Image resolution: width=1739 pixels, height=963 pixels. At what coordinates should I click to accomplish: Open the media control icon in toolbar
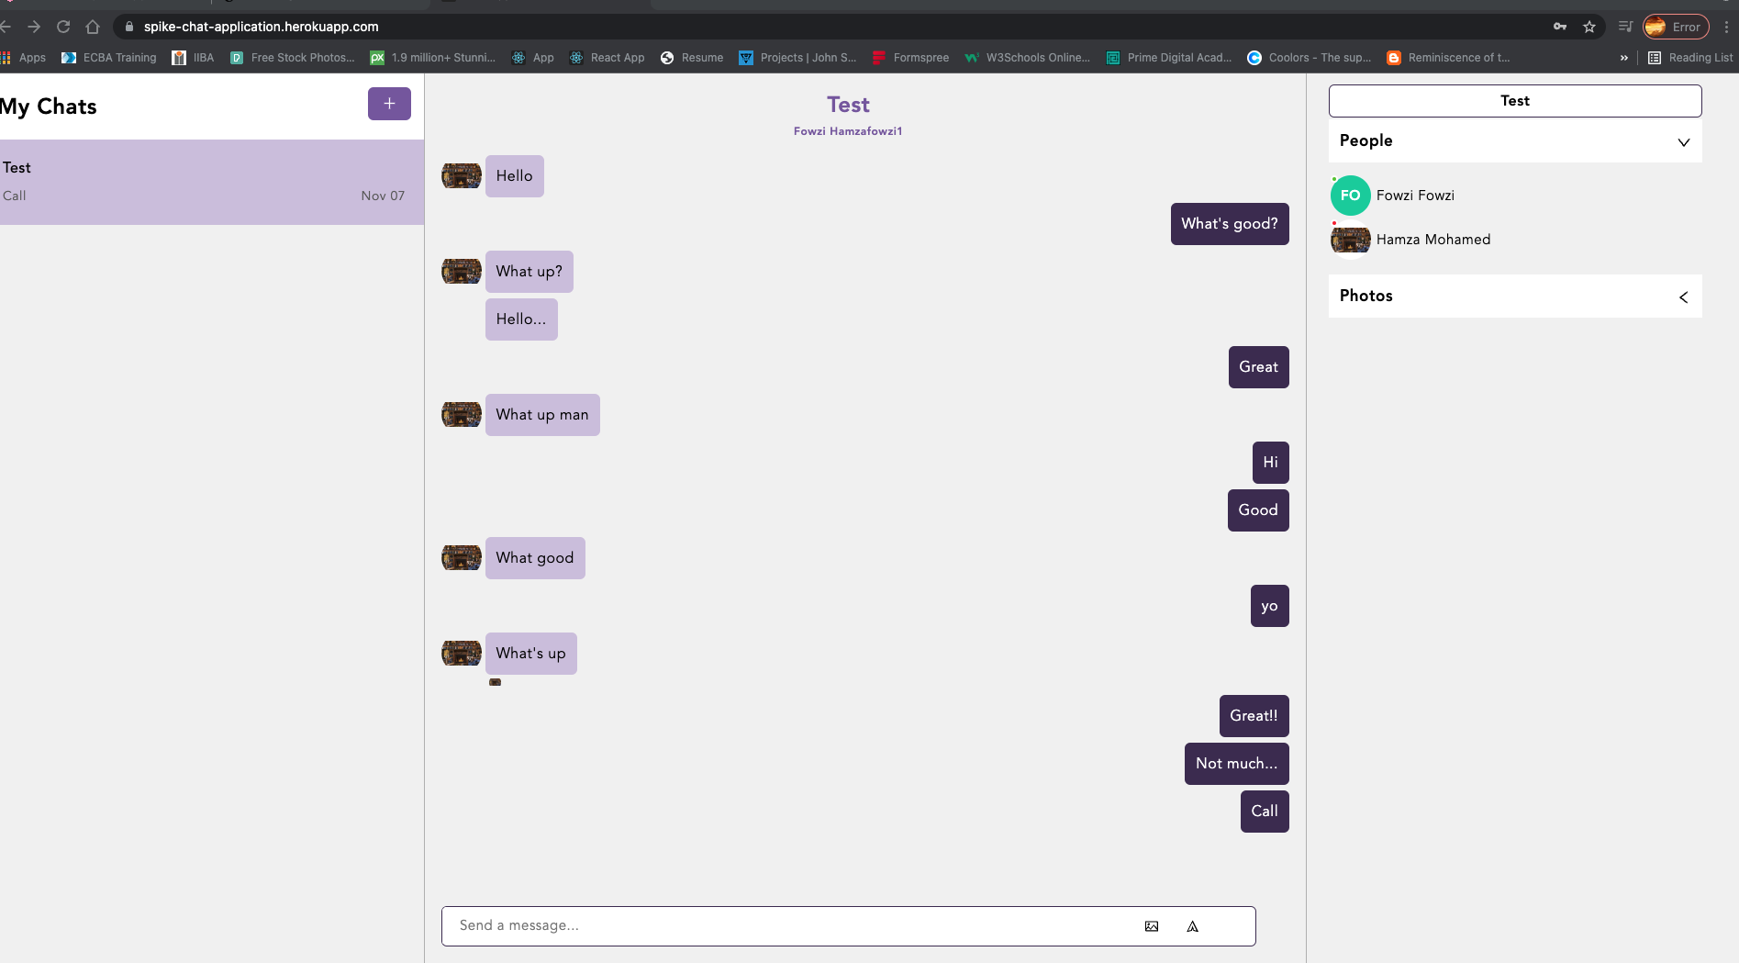1625,27
